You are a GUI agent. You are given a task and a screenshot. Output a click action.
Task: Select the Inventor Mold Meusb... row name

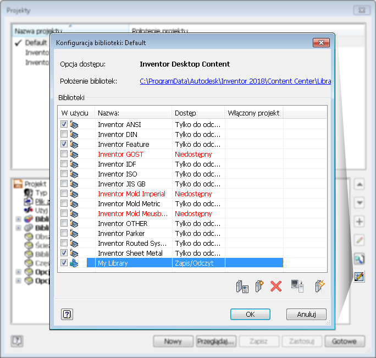133,213
